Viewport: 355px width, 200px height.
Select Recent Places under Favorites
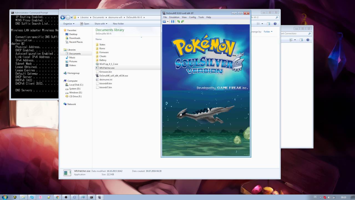coord(76,42)
